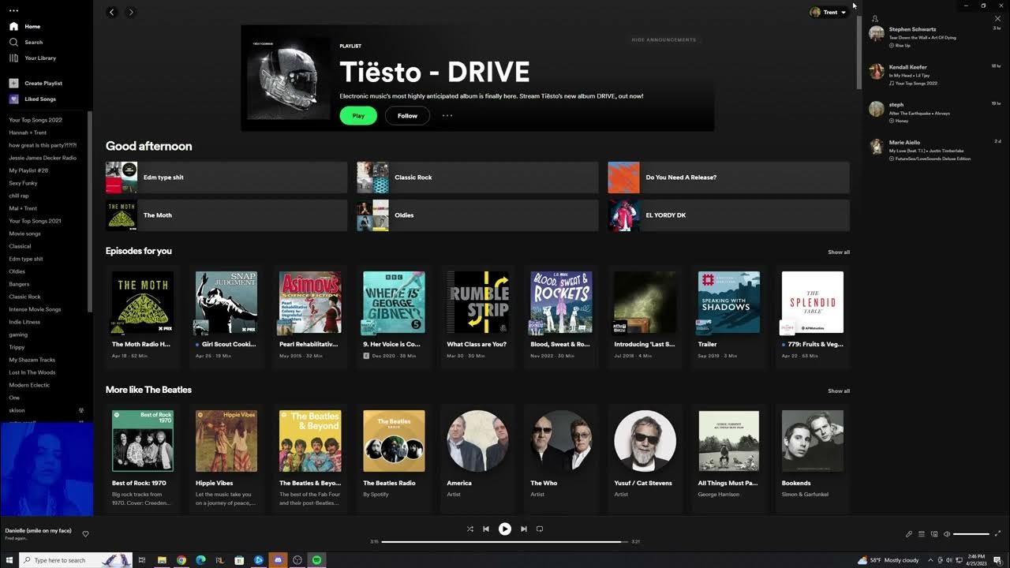Open the Classic Rock shortcut tile
The image size is (1010, 568).
(477, 177)
